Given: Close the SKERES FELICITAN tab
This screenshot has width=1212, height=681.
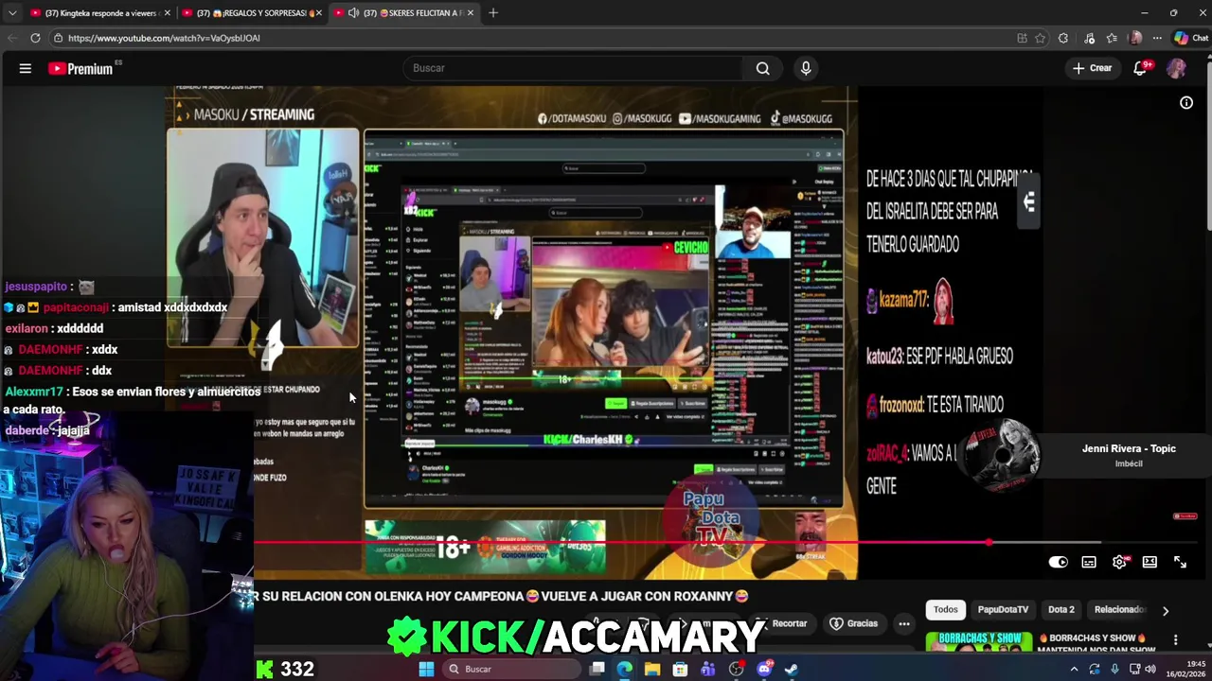Looking at the screenshot, I should pyautogui.click(x=470, y=12).
